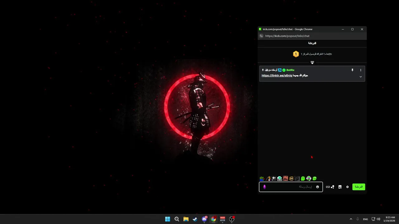Insert the green blob emote after gray face
The image size is (399, 224).
click(303, 179)
